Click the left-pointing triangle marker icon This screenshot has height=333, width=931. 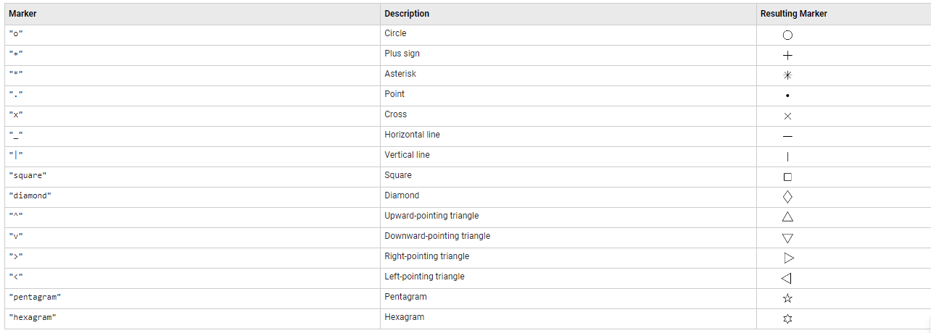pos(786,278)
